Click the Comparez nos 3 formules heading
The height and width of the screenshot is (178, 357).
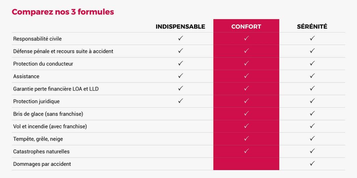[63, 12]
